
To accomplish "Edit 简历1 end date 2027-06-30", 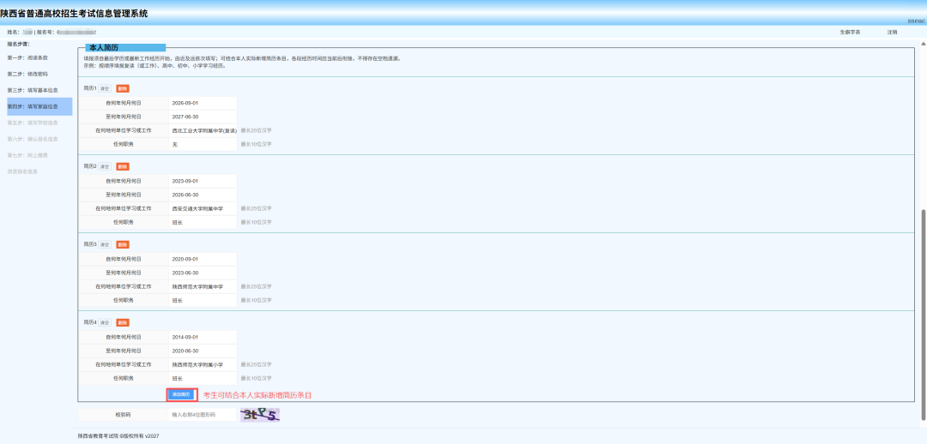I will click(x=203, y=117).
